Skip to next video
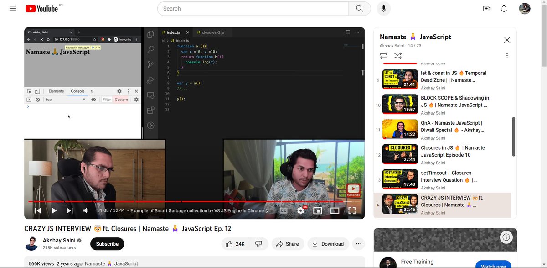547x268 pixels. pos(70,210)
